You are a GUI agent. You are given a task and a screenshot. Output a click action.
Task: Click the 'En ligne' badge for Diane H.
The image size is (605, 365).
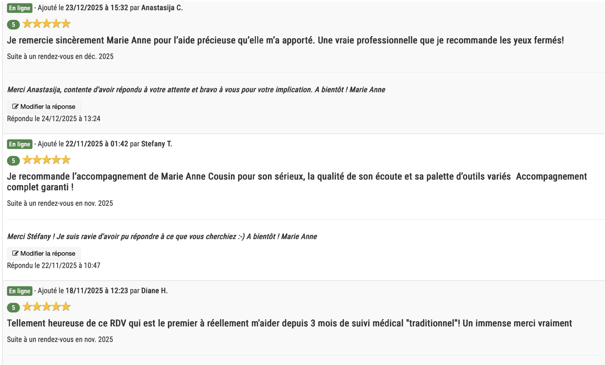20,291
